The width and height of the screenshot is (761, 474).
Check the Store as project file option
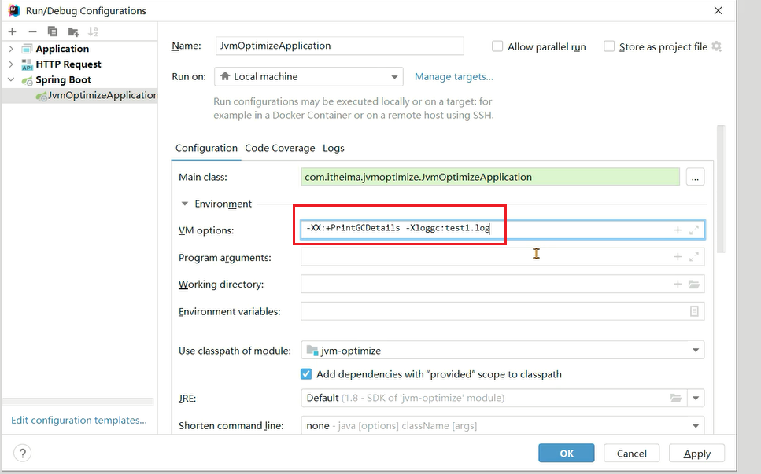pyautogui.click(x=609, y=46)
